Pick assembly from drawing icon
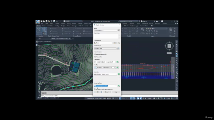214x120 pixels. coord(119,74)
